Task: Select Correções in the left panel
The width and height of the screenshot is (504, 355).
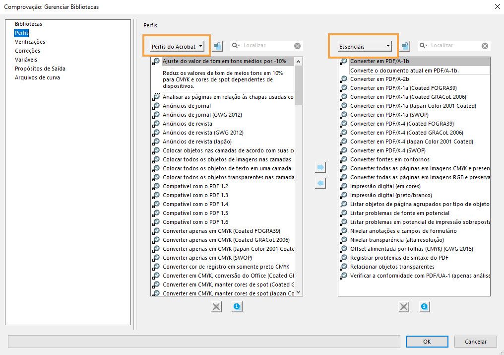Action: 27,51
